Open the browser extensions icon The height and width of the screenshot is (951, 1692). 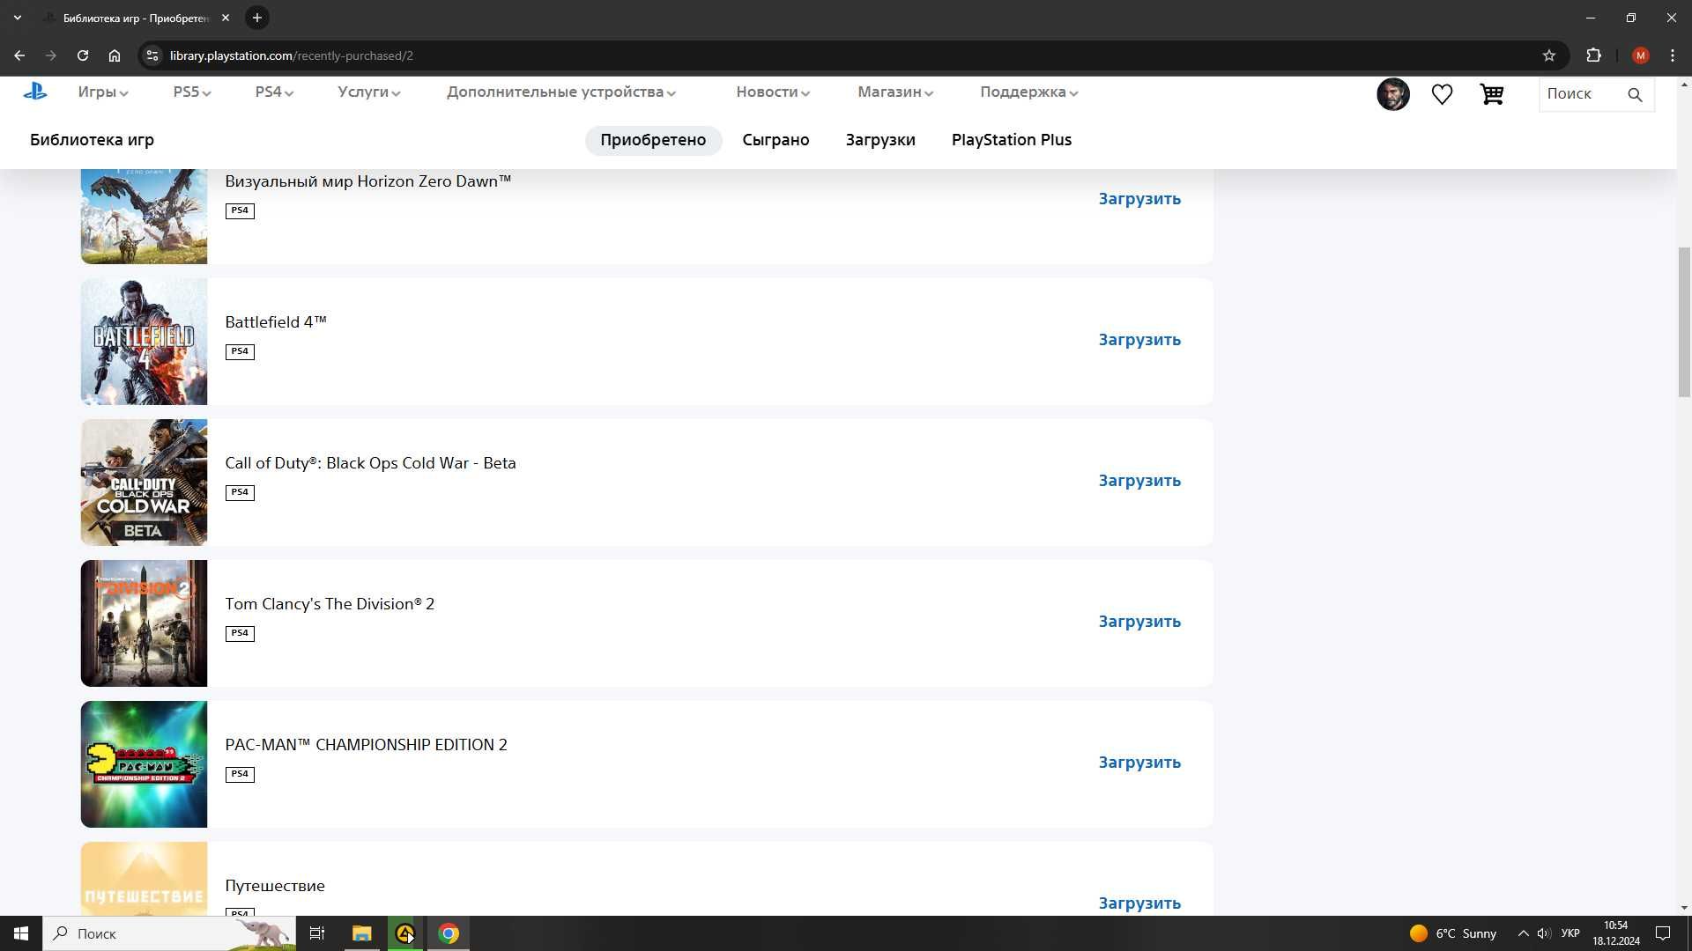pos(1593,55)
